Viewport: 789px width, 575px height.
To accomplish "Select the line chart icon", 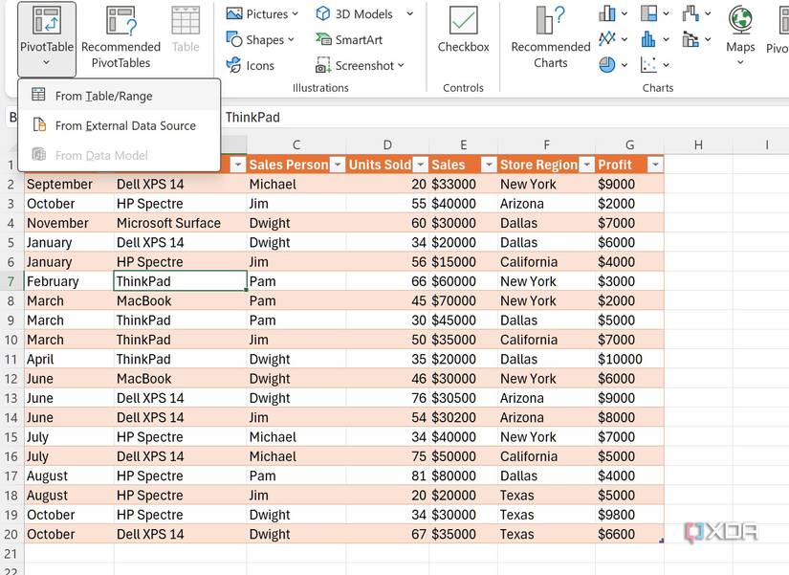I will click(x=607, y=39).
